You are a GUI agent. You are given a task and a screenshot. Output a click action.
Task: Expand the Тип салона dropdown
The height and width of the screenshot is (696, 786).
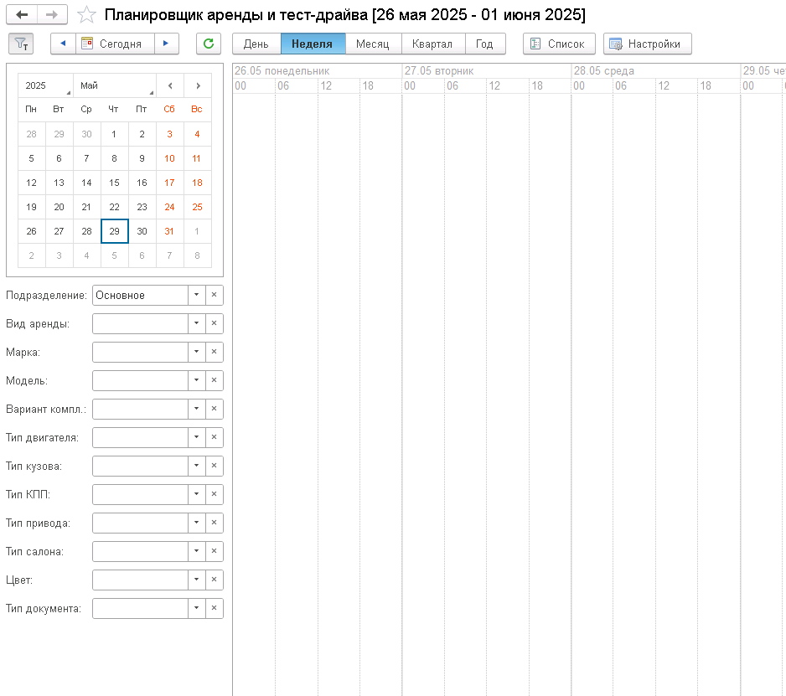click(196, 551)
